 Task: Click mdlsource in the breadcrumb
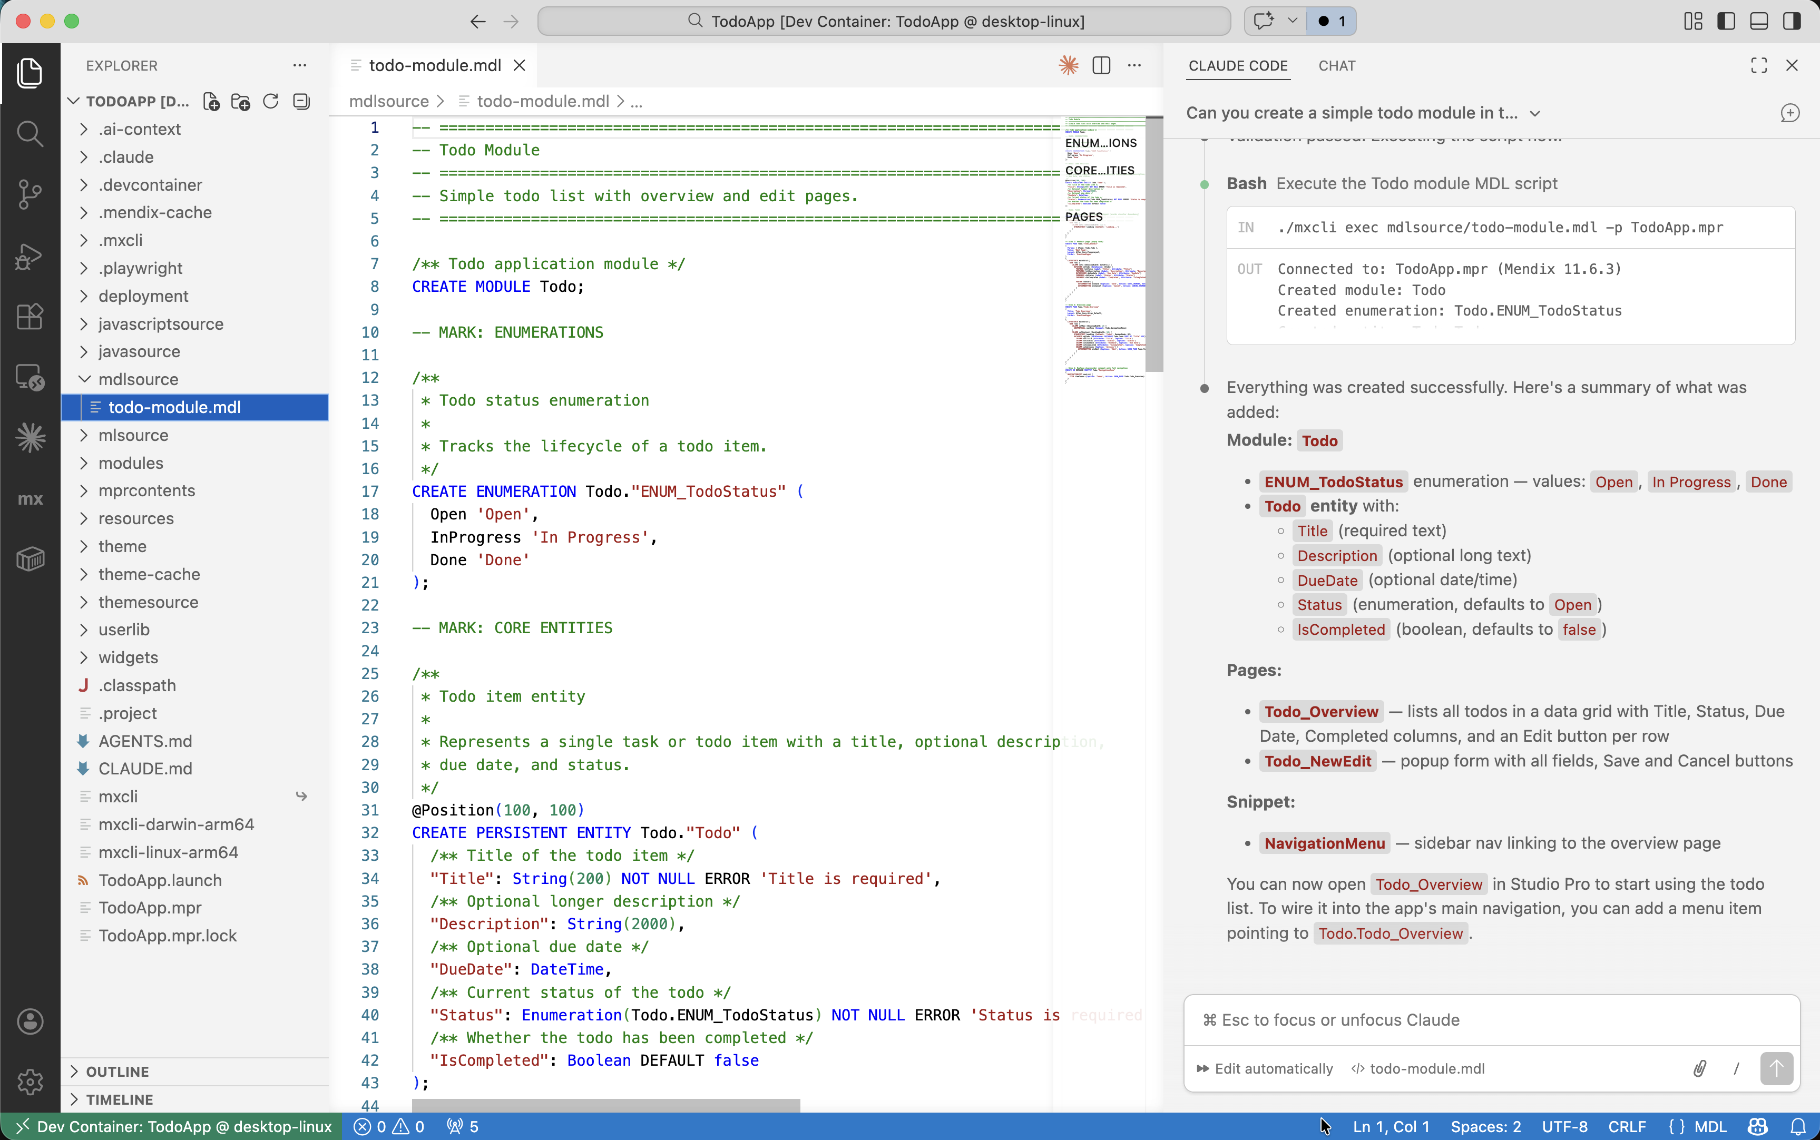coord(389,101)
